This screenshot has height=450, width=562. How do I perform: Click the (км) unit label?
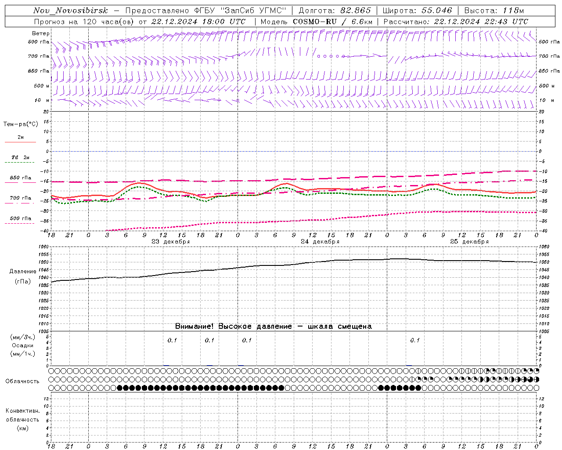pos(23,428)
